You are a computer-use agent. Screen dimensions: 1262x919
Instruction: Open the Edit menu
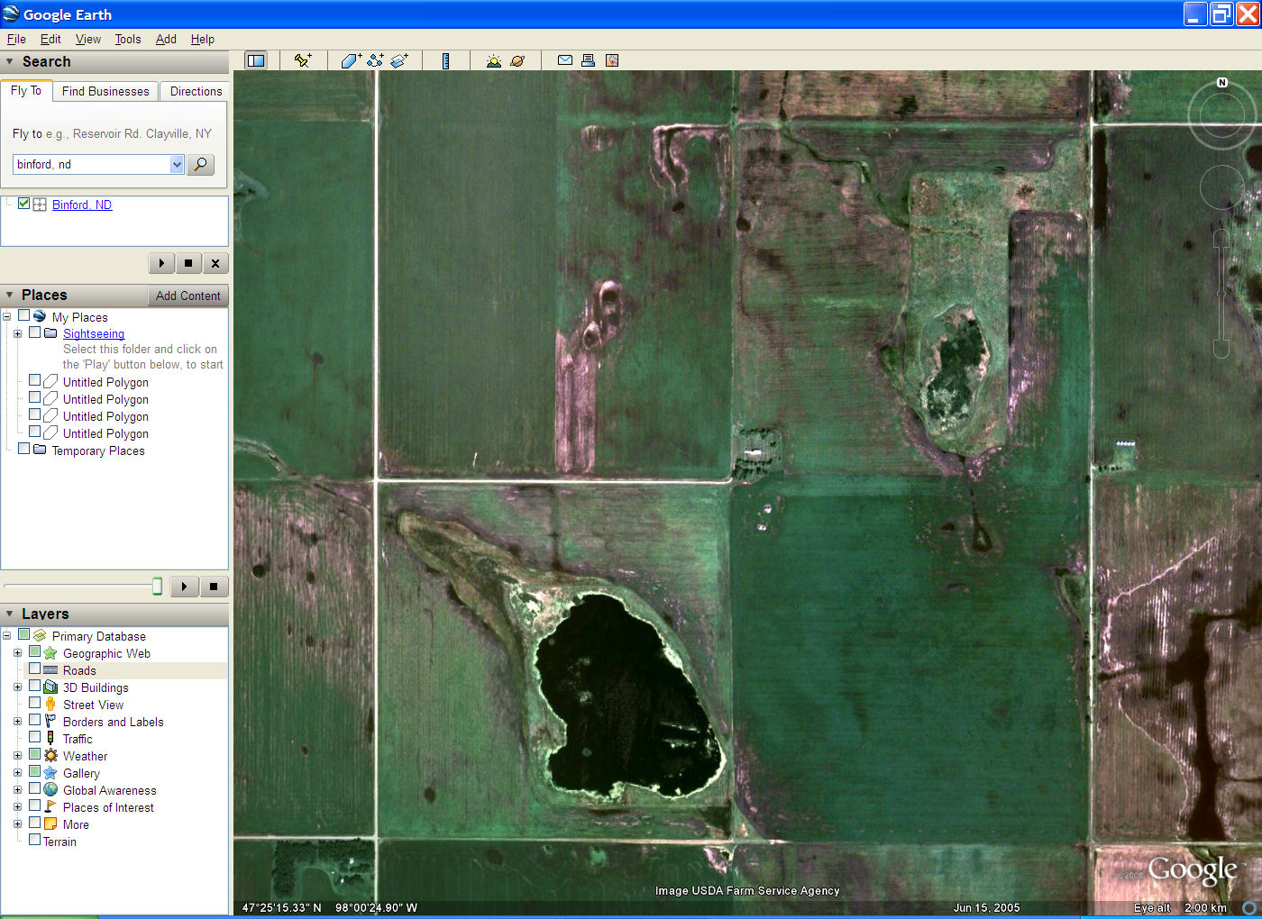tap(50, 39)
